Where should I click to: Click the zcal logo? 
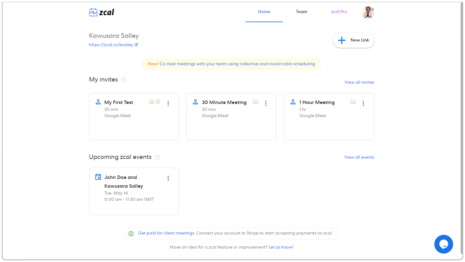[x=102, y=12]
